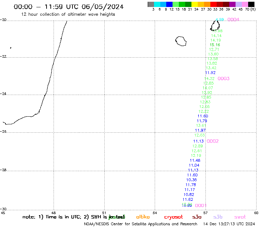Select the wave height 14.07
The height and width of the screenshot is (227, 259).
(208, 88)
